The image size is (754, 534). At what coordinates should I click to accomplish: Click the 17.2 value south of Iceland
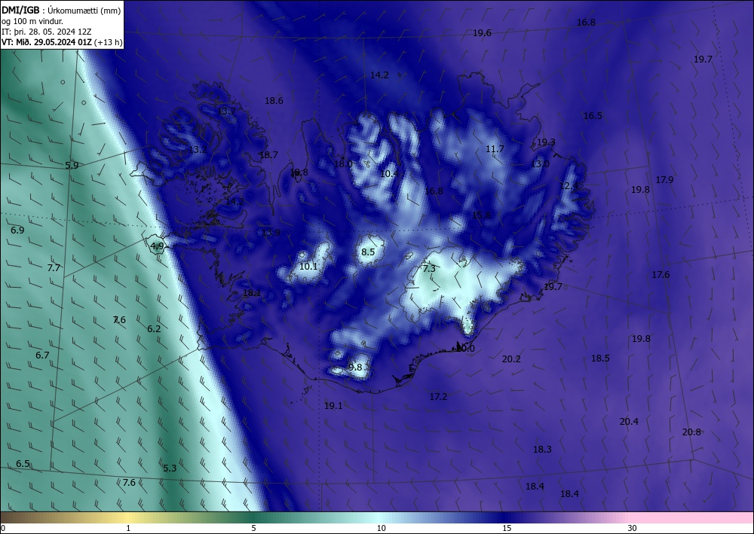coord(438,396)
